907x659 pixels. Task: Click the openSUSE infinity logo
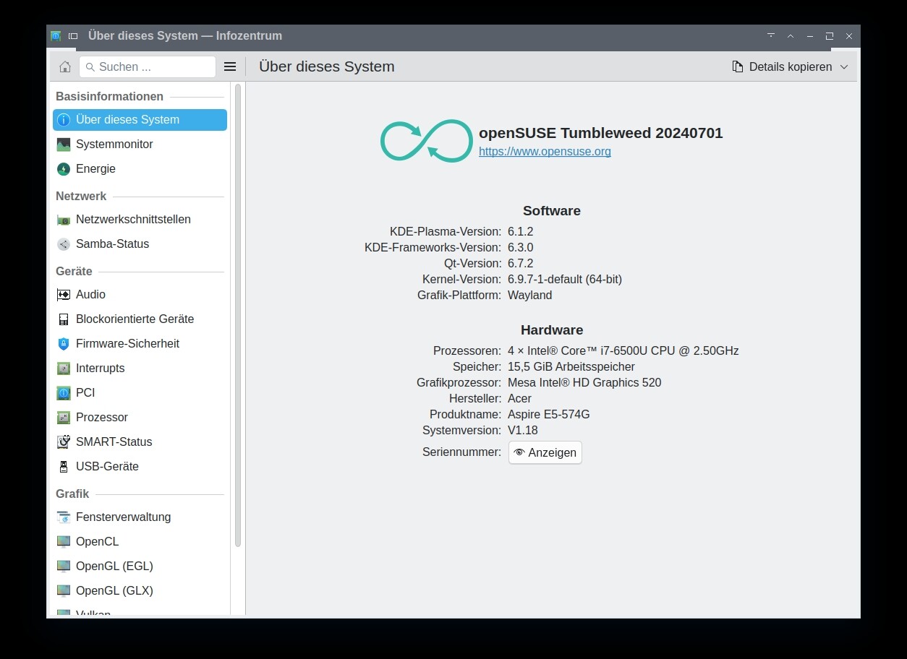(x=427, y=141)
